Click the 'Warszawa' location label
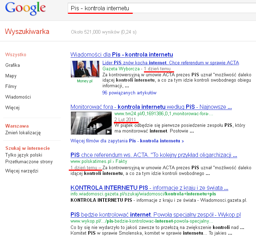 (x=17, y=126)
